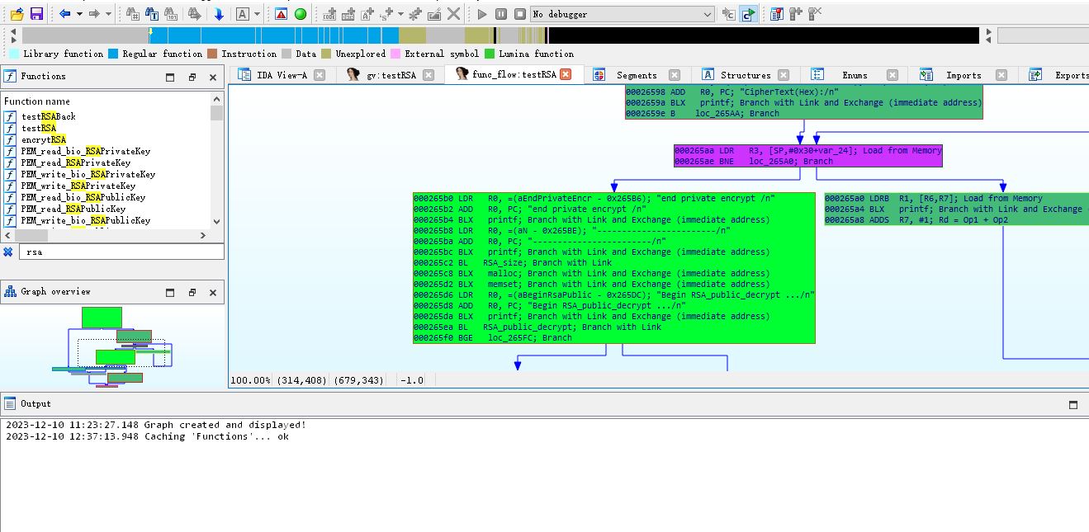Open the back-navigation history dropdown
The image size is (1089, 532).
point(79,14)
